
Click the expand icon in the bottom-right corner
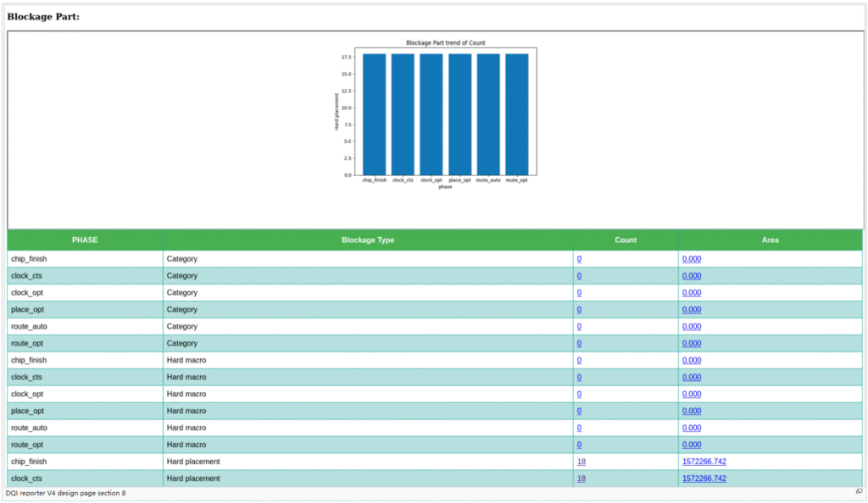(859, 492)
